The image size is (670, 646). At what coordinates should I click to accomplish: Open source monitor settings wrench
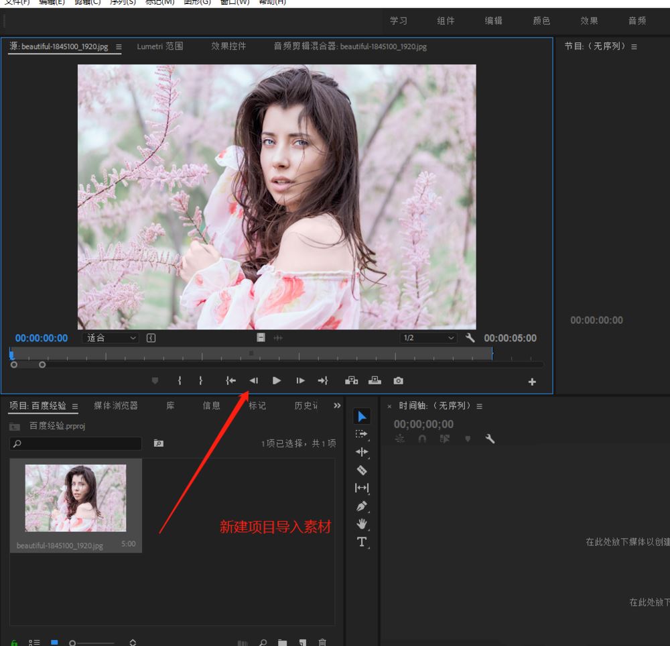[470, 338]
